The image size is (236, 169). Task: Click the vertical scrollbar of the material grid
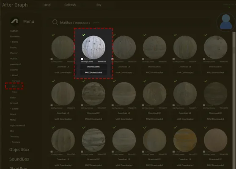point(234,100)
